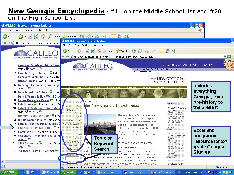Click the left taskbar Start button

9,172
